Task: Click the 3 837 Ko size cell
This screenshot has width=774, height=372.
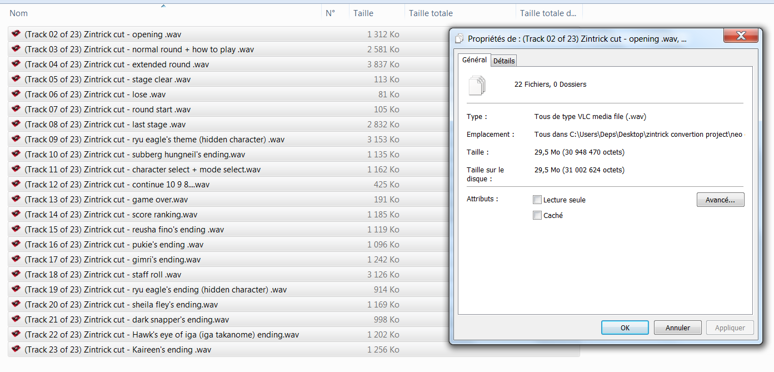Action: click(x=383, y=65)
